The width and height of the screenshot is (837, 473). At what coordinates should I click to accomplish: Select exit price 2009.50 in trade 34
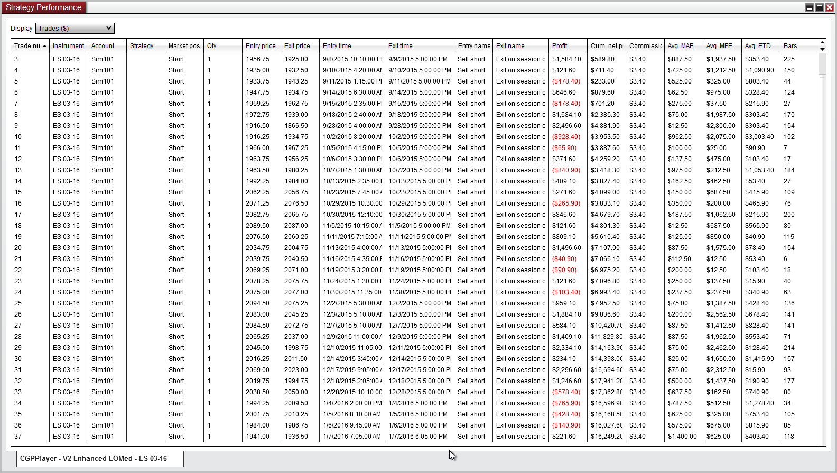click(296, 403)
